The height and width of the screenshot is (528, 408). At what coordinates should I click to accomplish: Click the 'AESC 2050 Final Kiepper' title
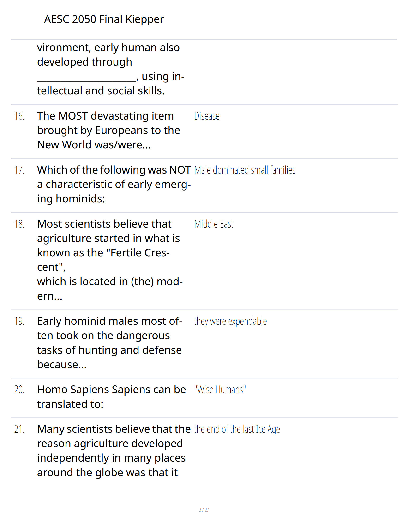(104, 19)
